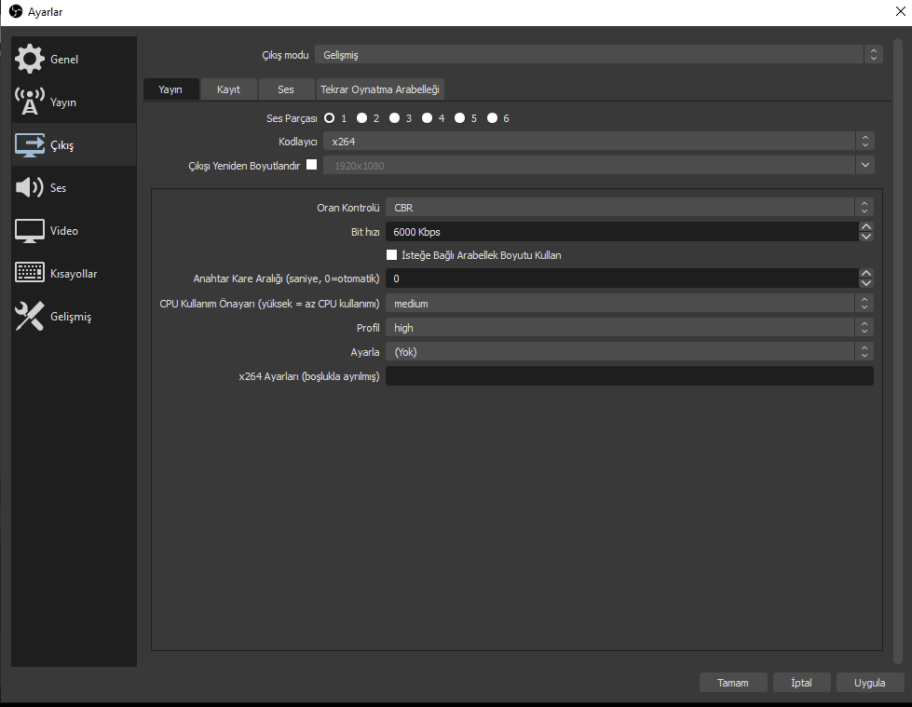912x707 pixels.
Task: Open the Profil high dropdown
Action: 630,328
